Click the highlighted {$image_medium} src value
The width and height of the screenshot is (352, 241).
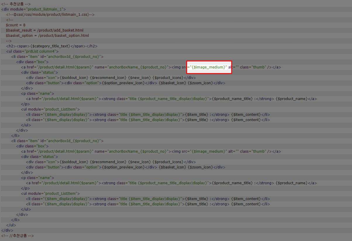209,67
